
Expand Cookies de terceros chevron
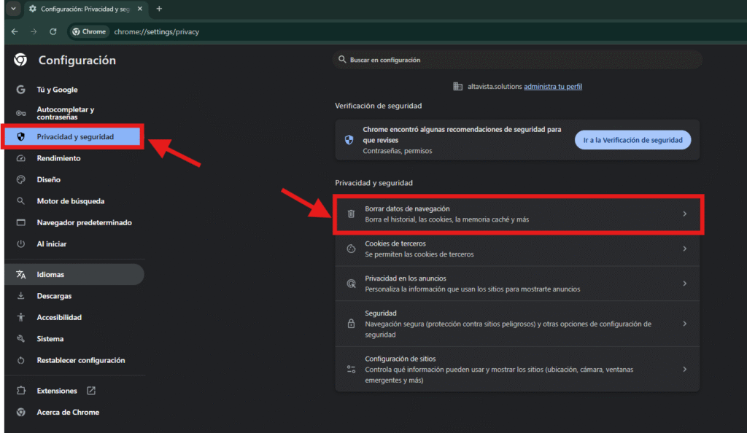(x=684, y=249)
